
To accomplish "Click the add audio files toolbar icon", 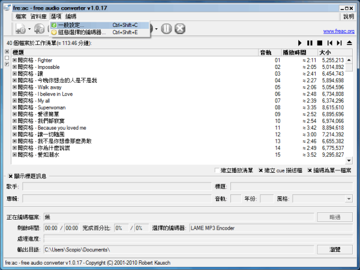I will pyautogui.click(x=20, y=29).
